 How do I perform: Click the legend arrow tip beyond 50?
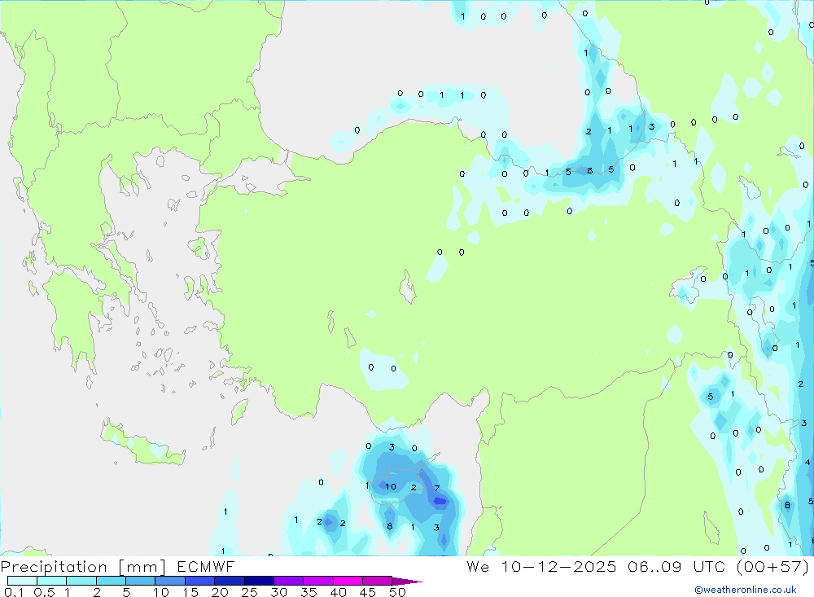(x=408, y=581)
